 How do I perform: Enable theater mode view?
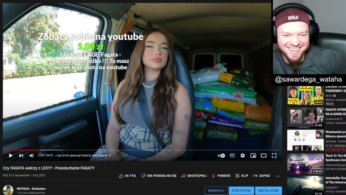(264, 155)
